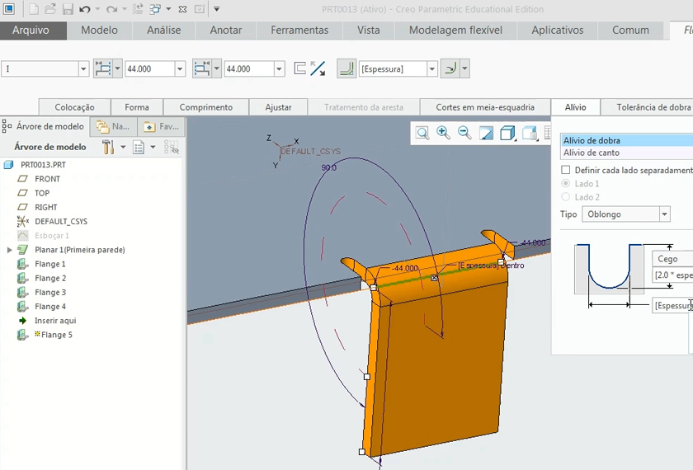Click the Save icon in quick access toolbar
Viewport: 693px width, 470px height.
(x=68, y=10)
